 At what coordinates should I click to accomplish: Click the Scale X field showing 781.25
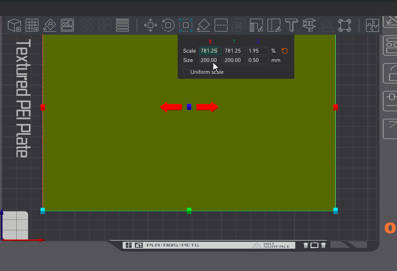point(210,51)
